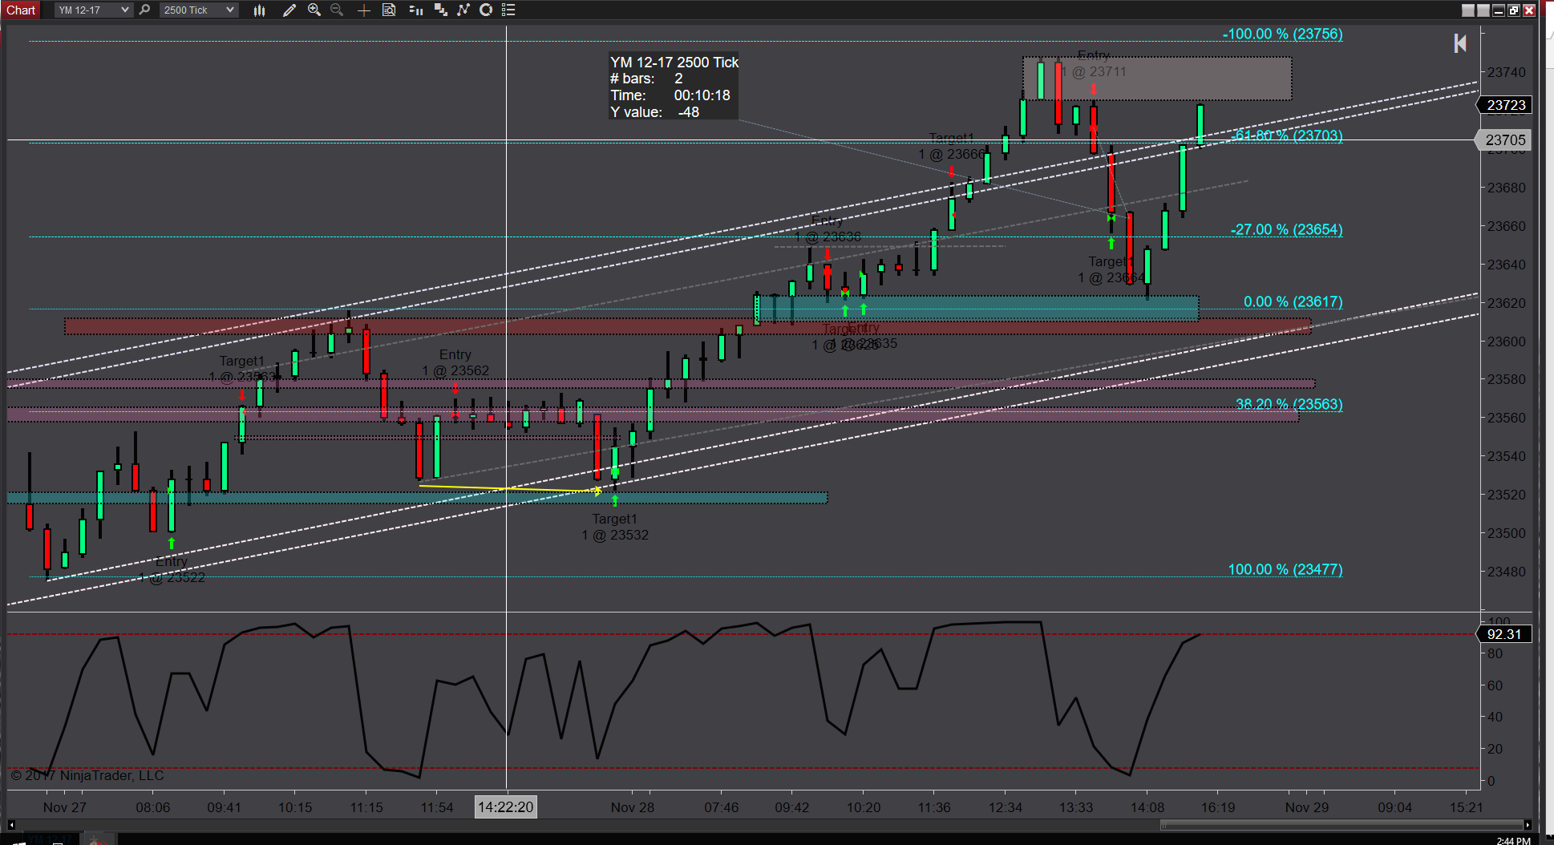
Task: Click the 0.00 % (23617) Fibonacci label
Action: point(1293,301)
